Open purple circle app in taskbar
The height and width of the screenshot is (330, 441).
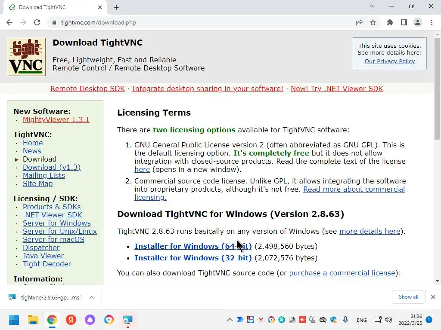90,320
